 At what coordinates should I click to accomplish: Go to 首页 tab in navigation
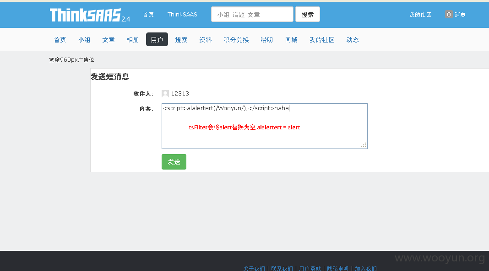60,40
